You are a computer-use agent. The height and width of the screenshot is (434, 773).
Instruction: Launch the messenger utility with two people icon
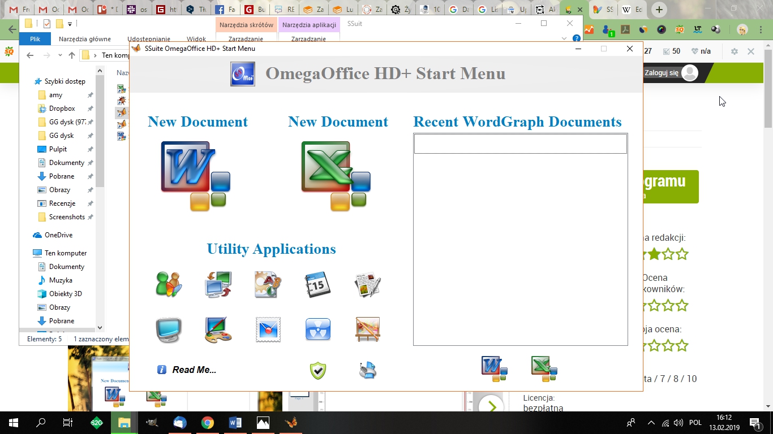169,284
